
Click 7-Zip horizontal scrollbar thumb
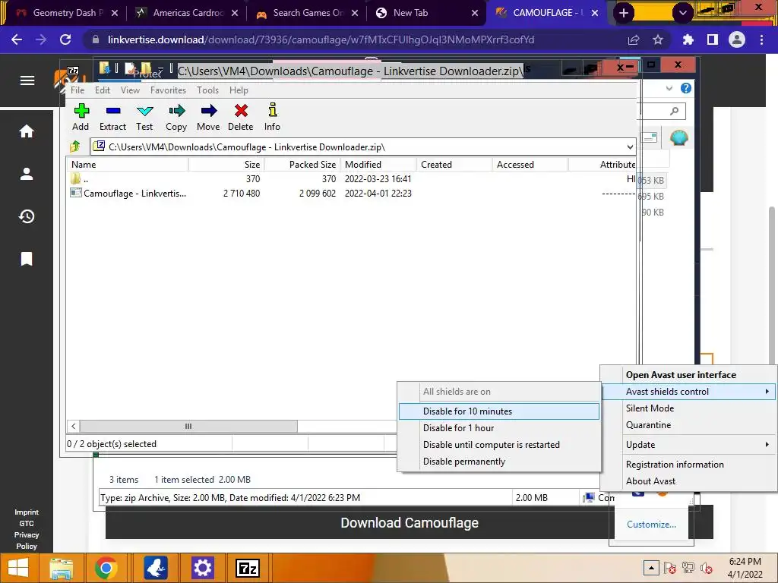[x=188, y=426]
